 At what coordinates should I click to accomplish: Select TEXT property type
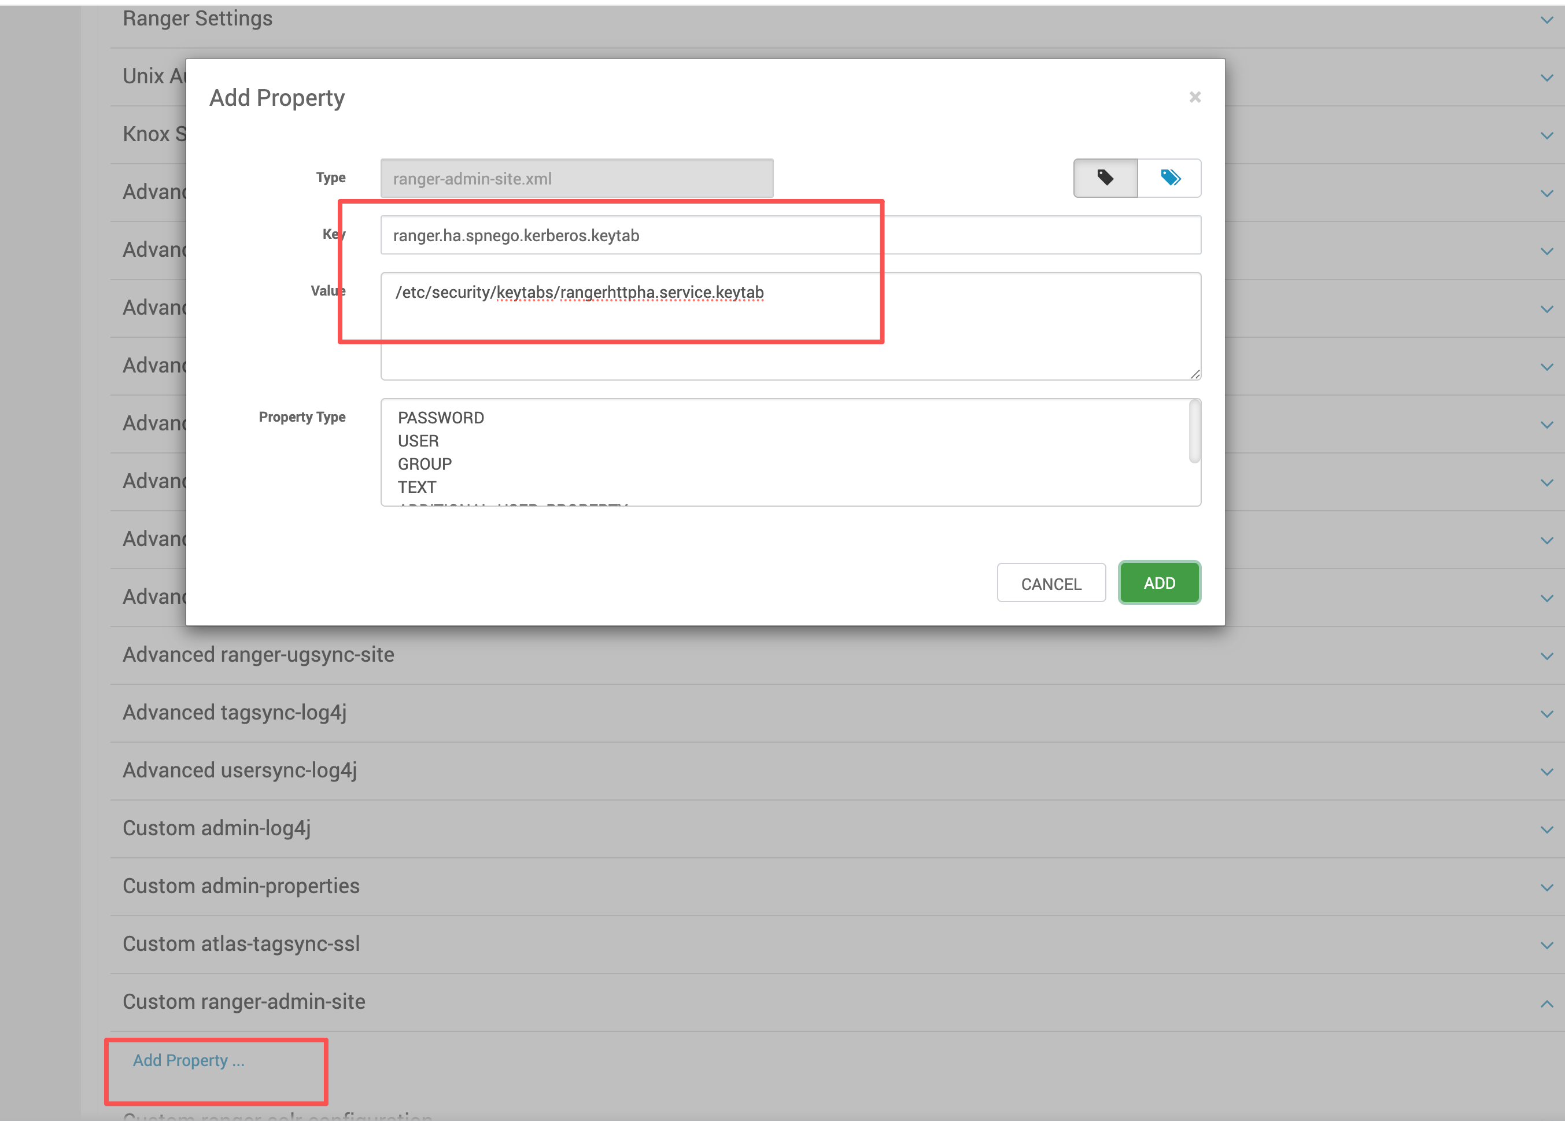tap(417, 486)
